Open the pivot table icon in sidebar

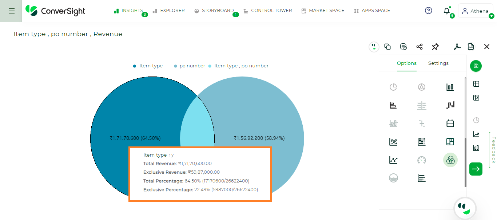476,98
